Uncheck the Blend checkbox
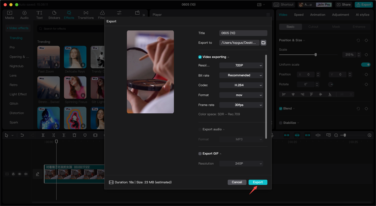The height and width of the screenshot is (206, 376). [x=281, y=108]
